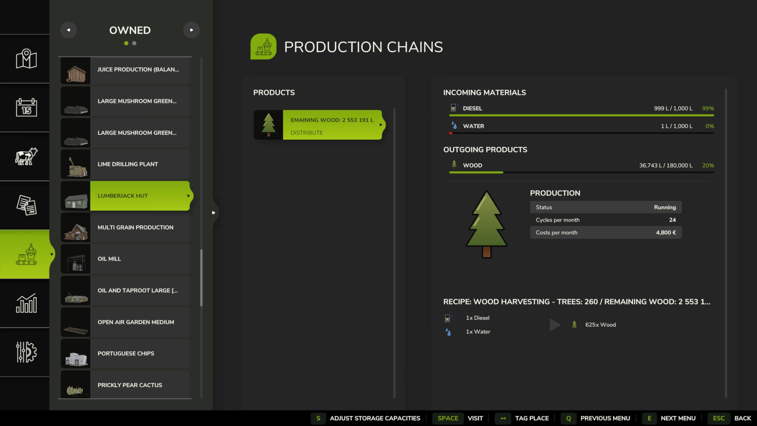Click the Diesel fill level bar
Image resolution: width=757 pixels, height=426 pixels.
tap(582, 116)
